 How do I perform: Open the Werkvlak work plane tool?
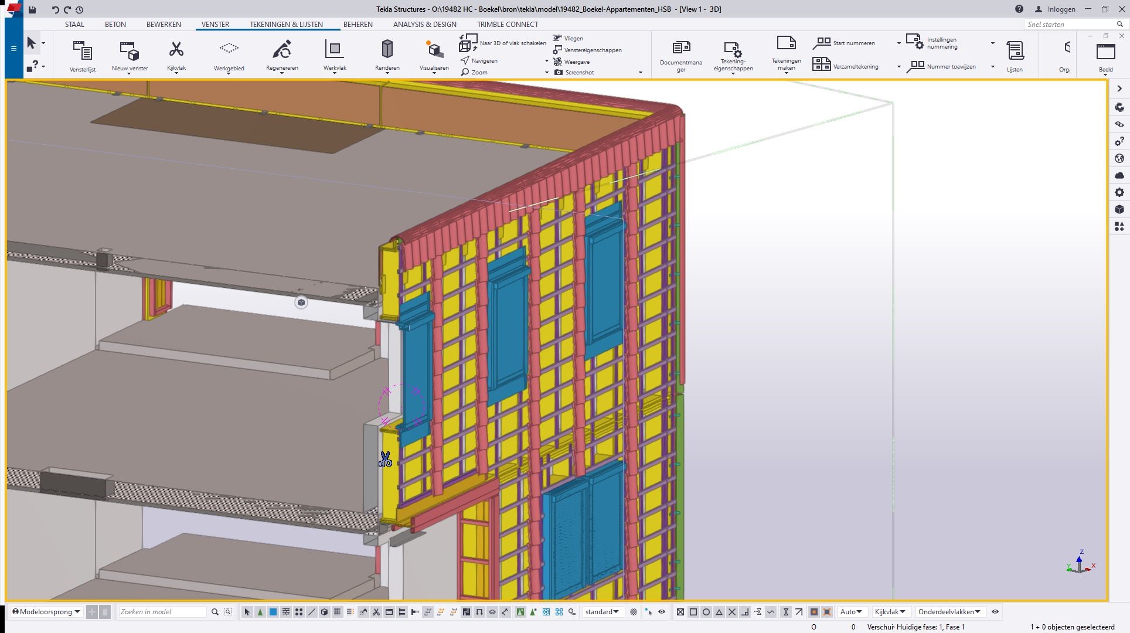335,56
